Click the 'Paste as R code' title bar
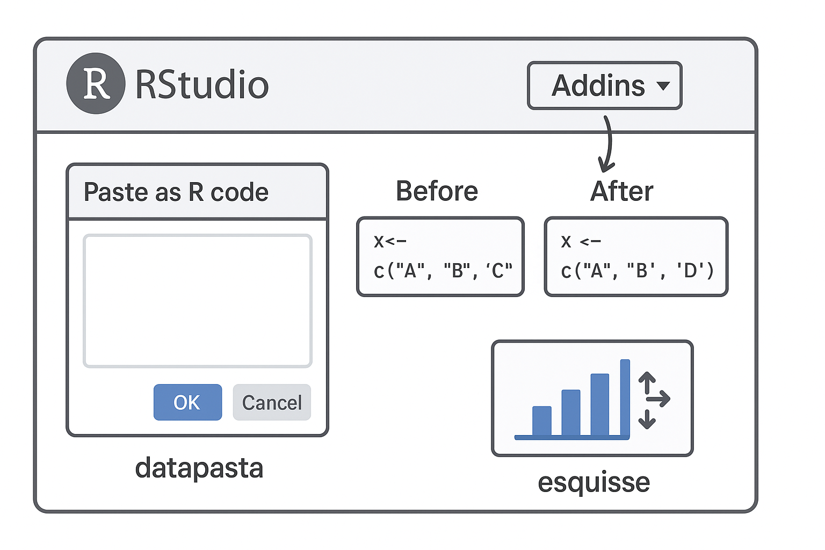The width and height of the screenshot is (825, 550). [198, 192]
